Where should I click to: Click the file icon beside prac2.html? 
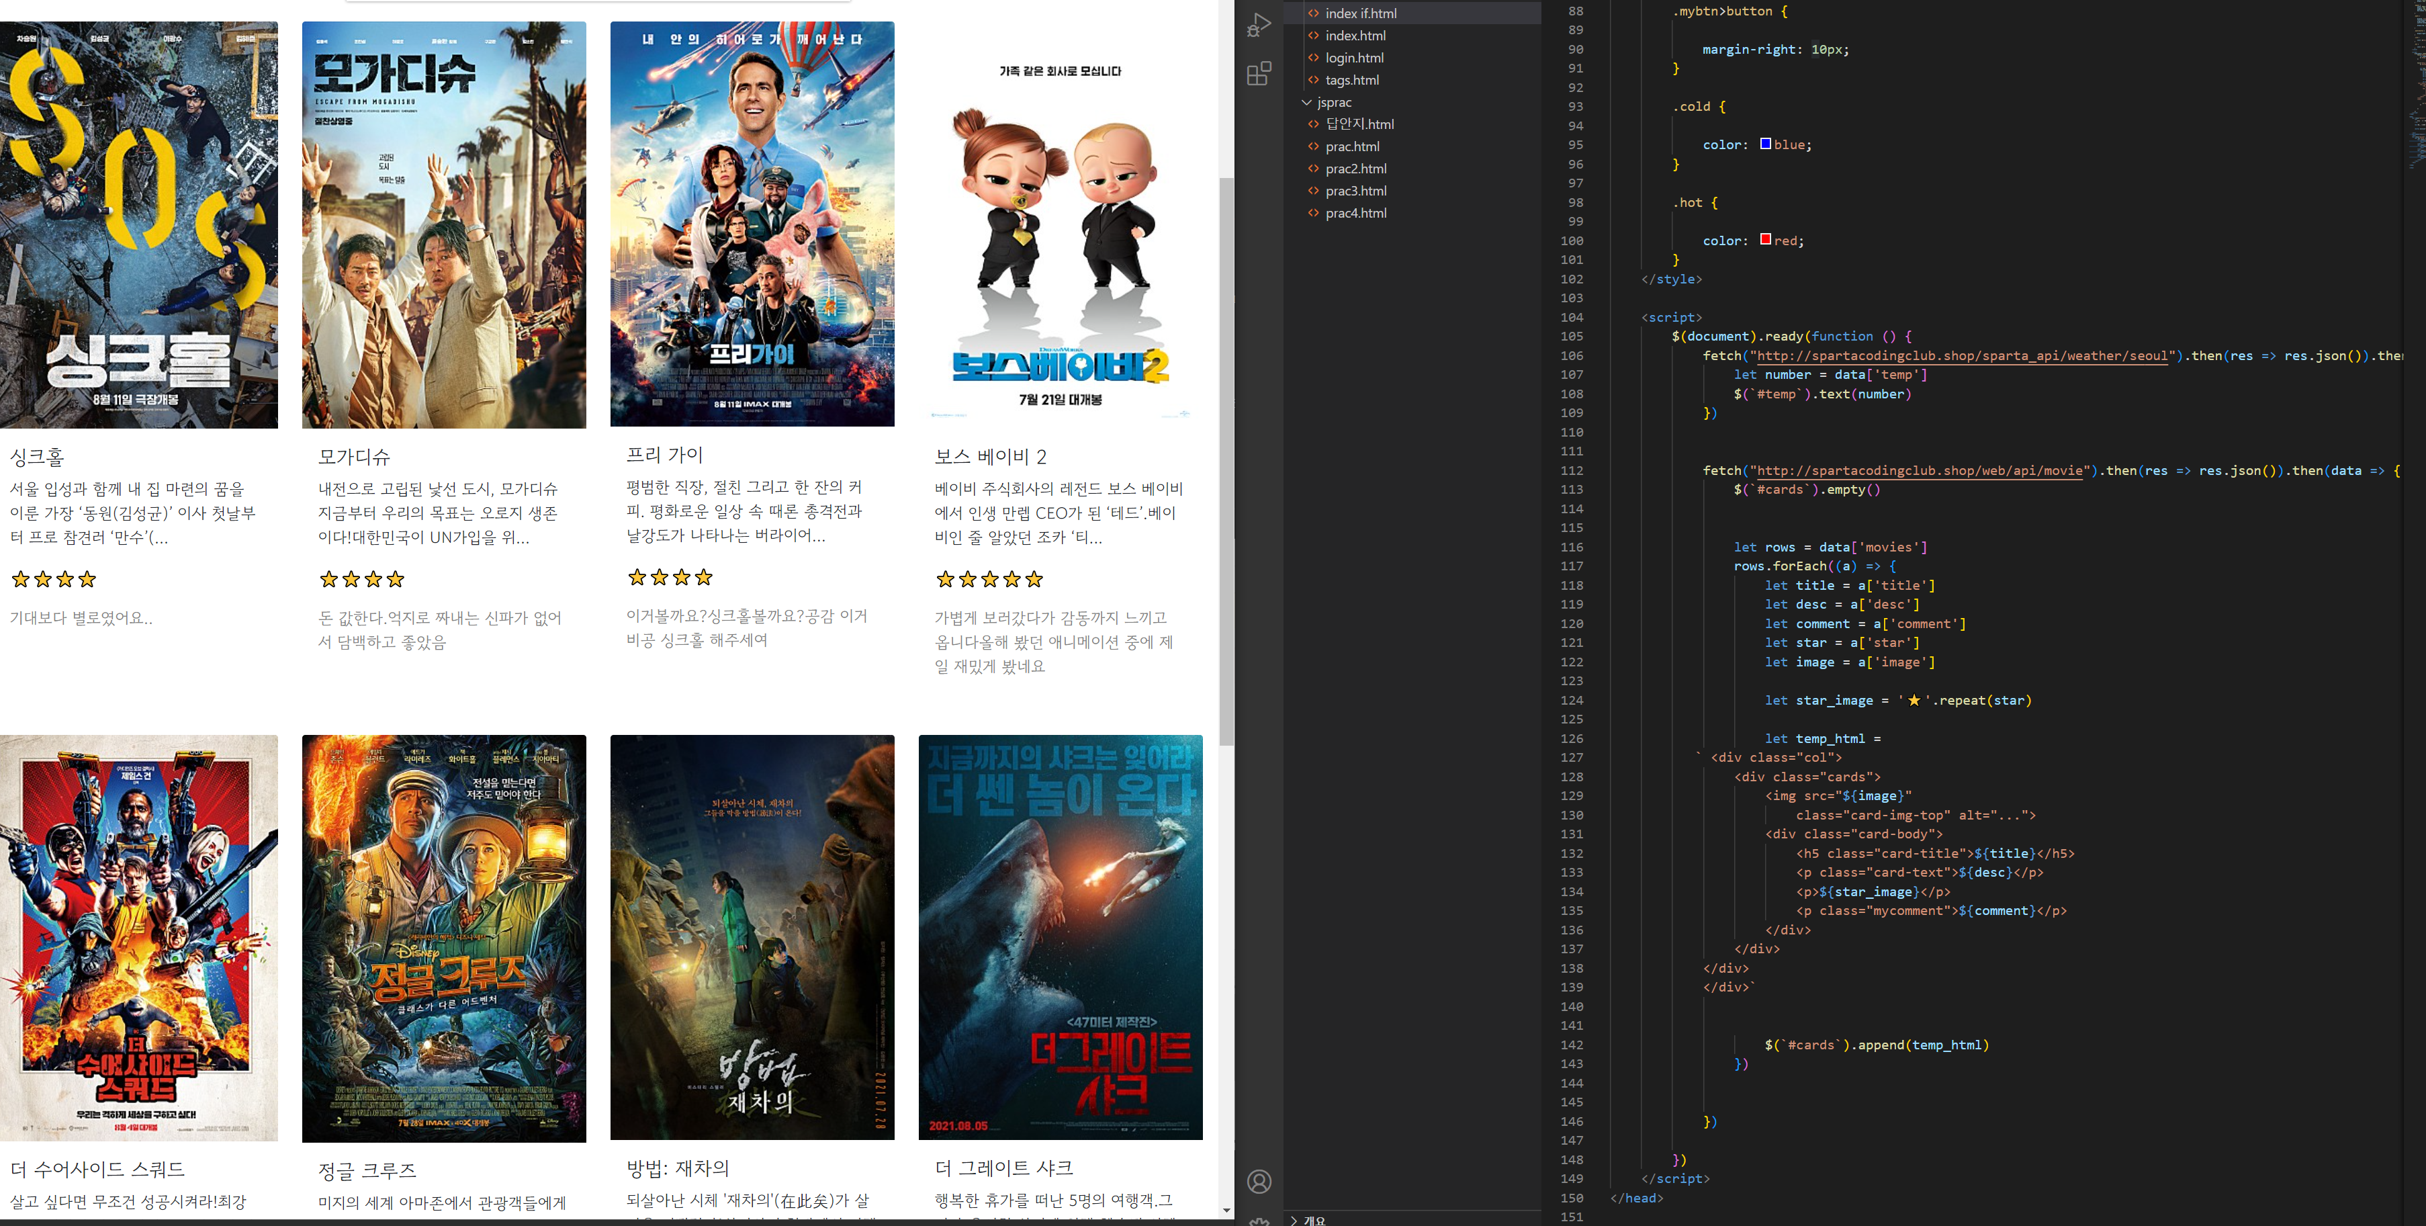point(1314,169)
